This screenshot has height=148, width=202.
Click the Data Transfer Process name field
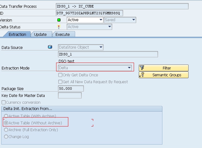(x=122, y=6)
